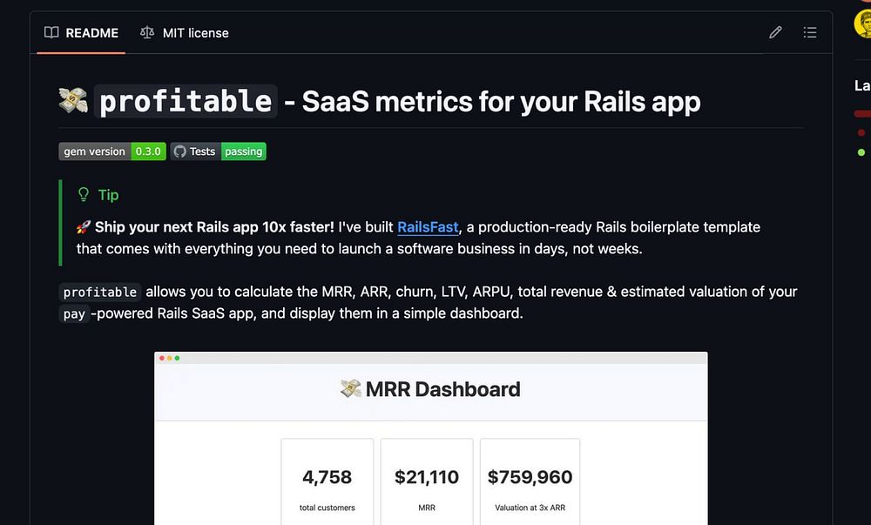Click the $21,110 MRR card
Viewport: 871px width, 525px height.
tap(427, 483)
